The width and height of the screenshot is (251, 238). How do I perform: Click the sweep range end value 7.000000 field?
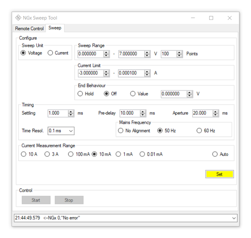(x=131, y=54)
